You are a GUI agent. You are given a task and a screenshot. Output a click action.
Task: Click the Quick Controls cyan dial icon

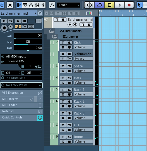click(40, 118)
